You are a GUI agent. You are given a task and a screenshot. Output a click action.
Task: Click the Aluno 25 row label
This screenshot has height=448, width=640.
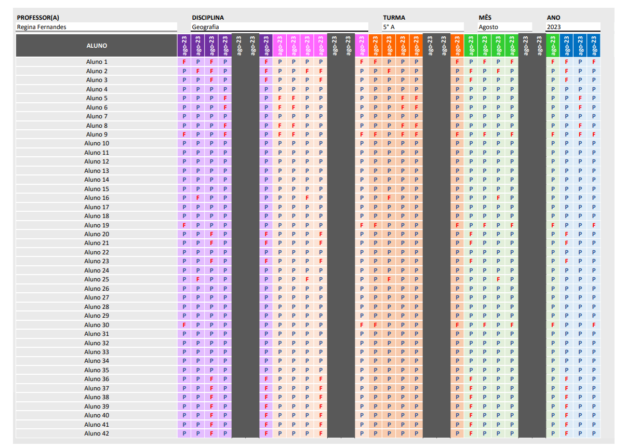pyautogui.click(x=97, y=279)
